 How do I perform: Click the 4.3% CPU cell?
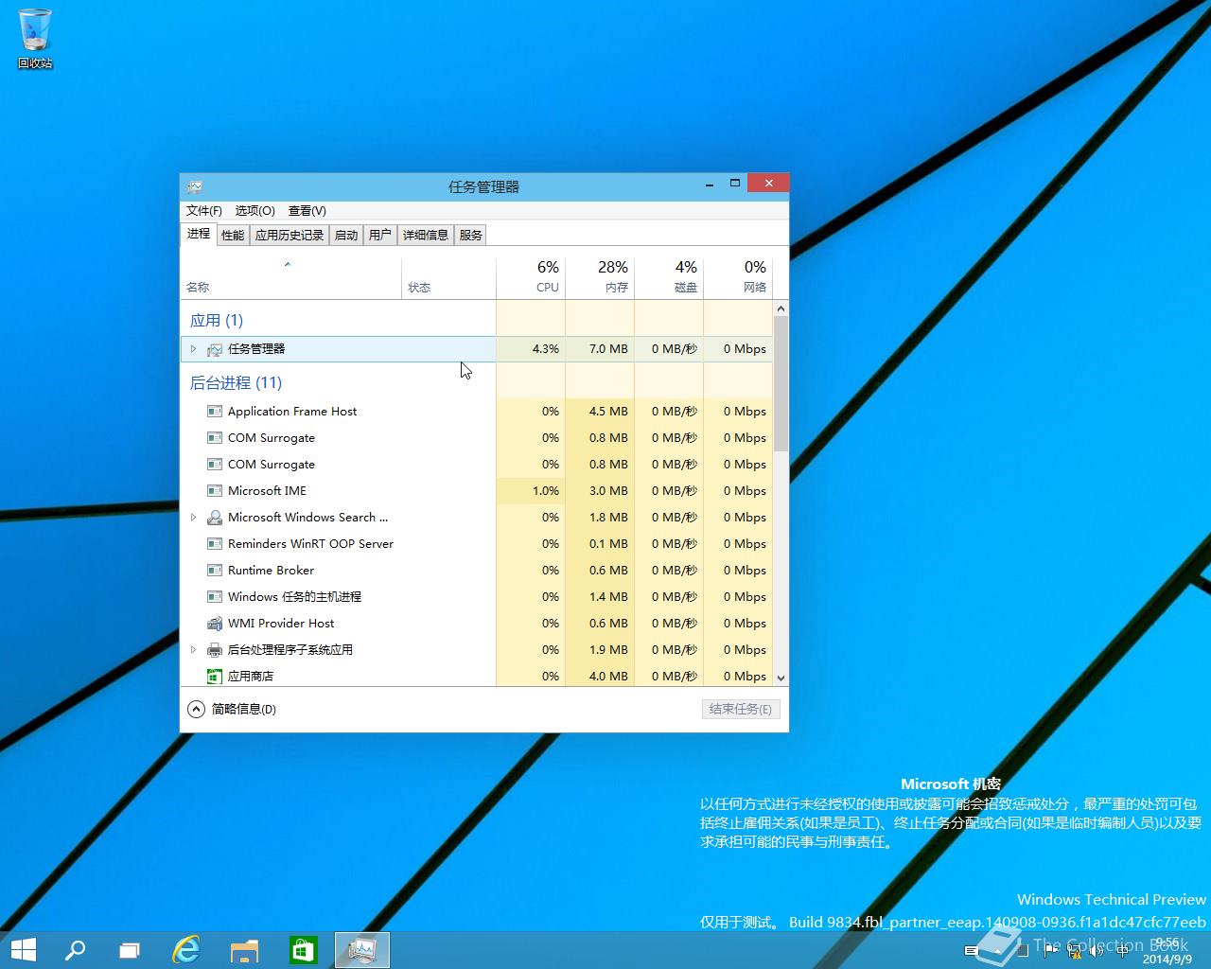click(531, 349)
